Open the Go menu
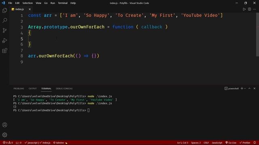Viewport: 259px width, 145px height. (46, 3)
